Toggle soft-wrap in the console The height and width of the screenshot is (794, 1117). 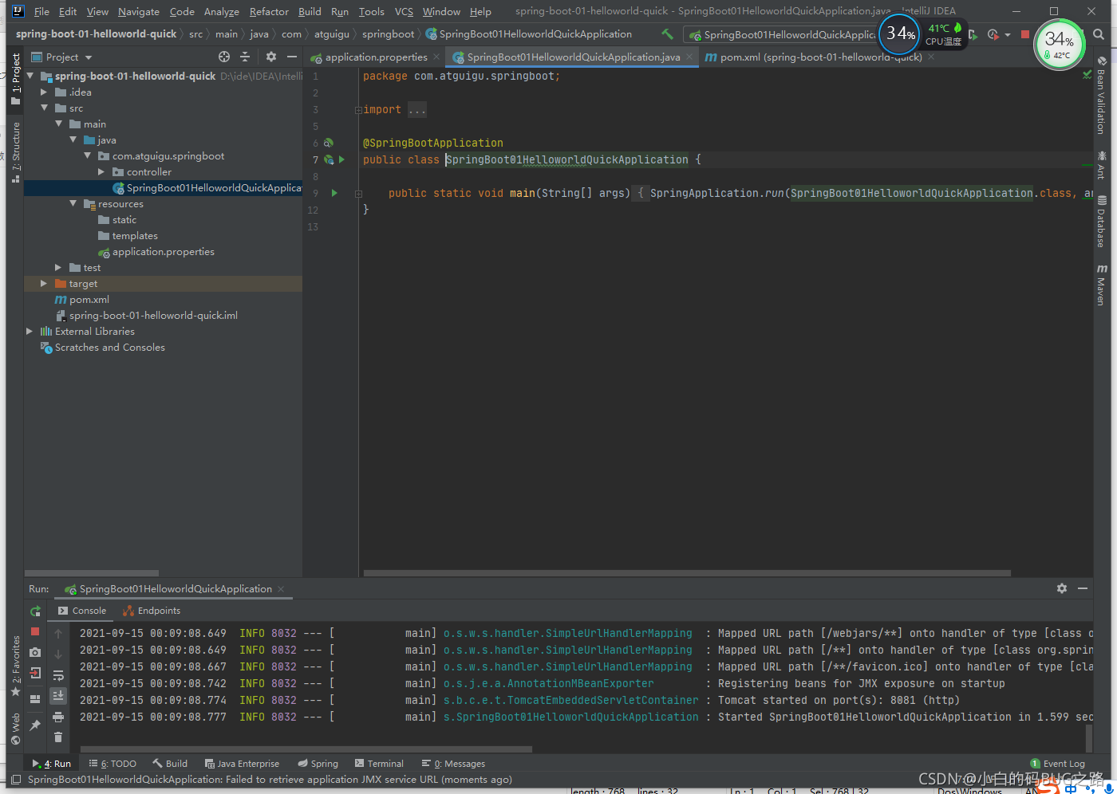point(57,674)
